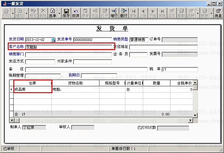The height and width of the screenshot is (153, 224).
Task: Click the table scroll up arrow
Action: click(x=195, y=83)
